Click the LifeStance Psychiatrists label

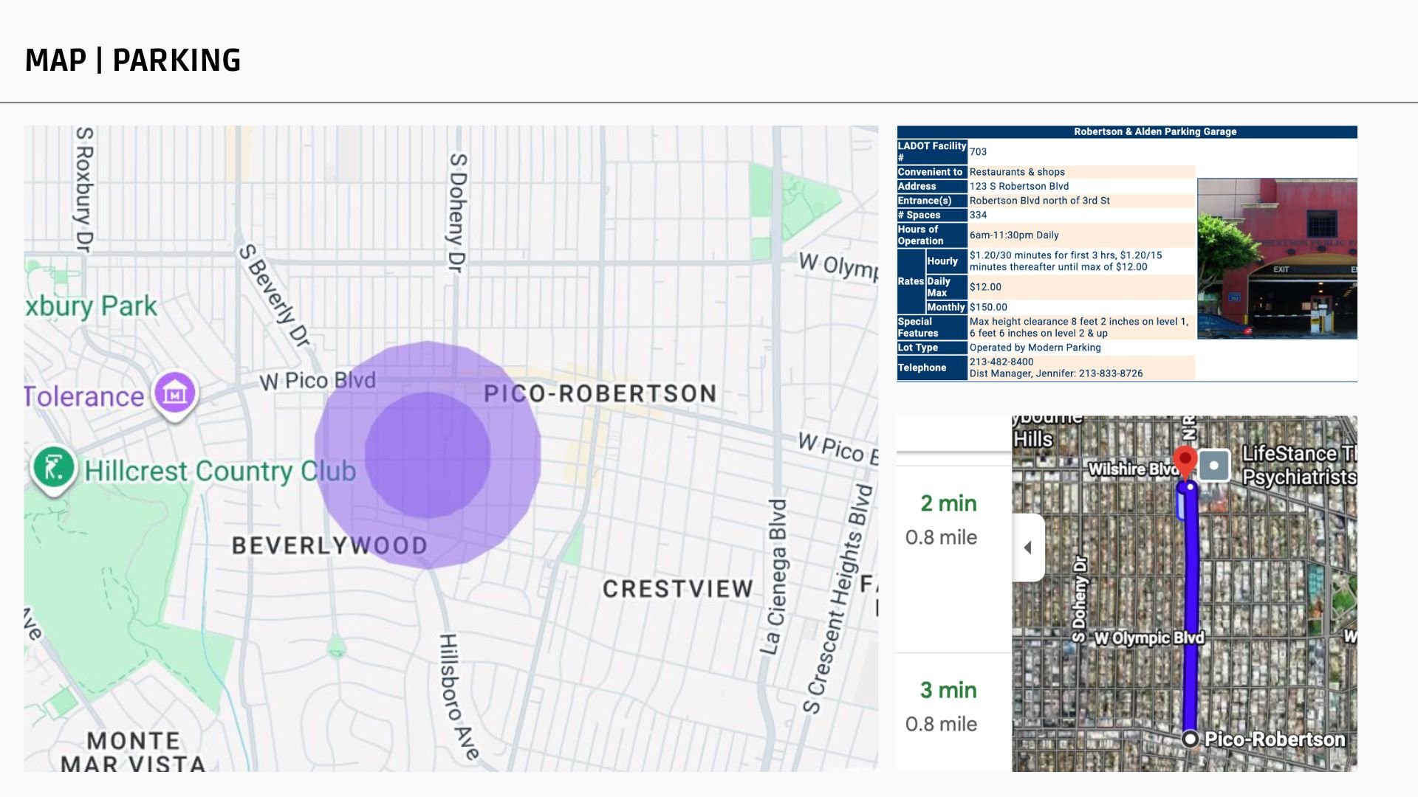pyautogui.click(x=1299, y=465)
